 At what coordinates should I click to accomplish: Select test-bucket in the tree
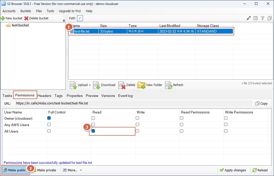pyautogui.click(x=20, y=25)
